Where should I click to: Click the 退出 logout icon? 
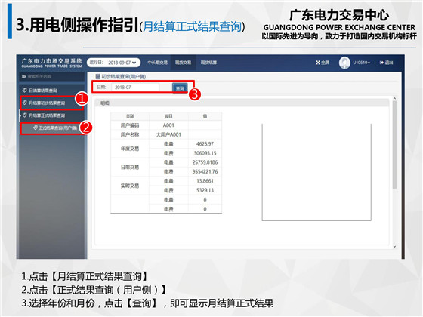point(381,63)
